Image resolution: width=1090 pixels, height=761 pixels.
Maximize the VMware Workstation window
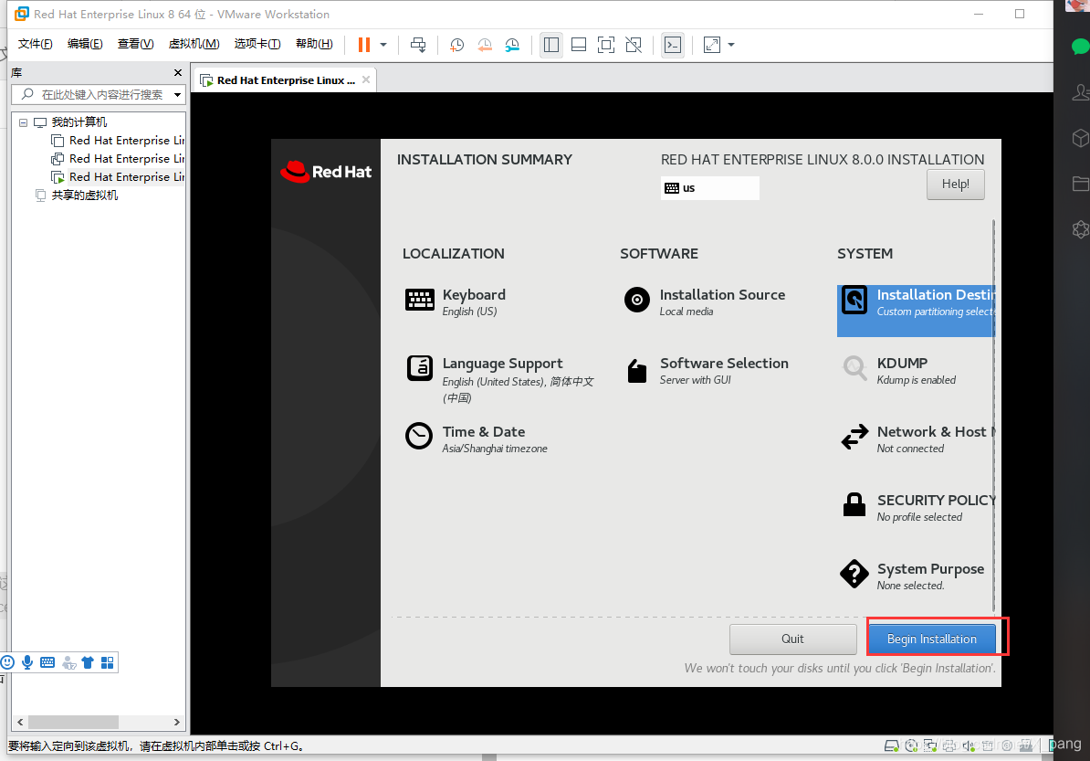(x=1019, y=14)
